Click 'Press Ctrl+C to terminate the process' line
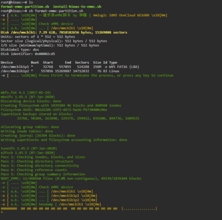 [x=87, y=75]
